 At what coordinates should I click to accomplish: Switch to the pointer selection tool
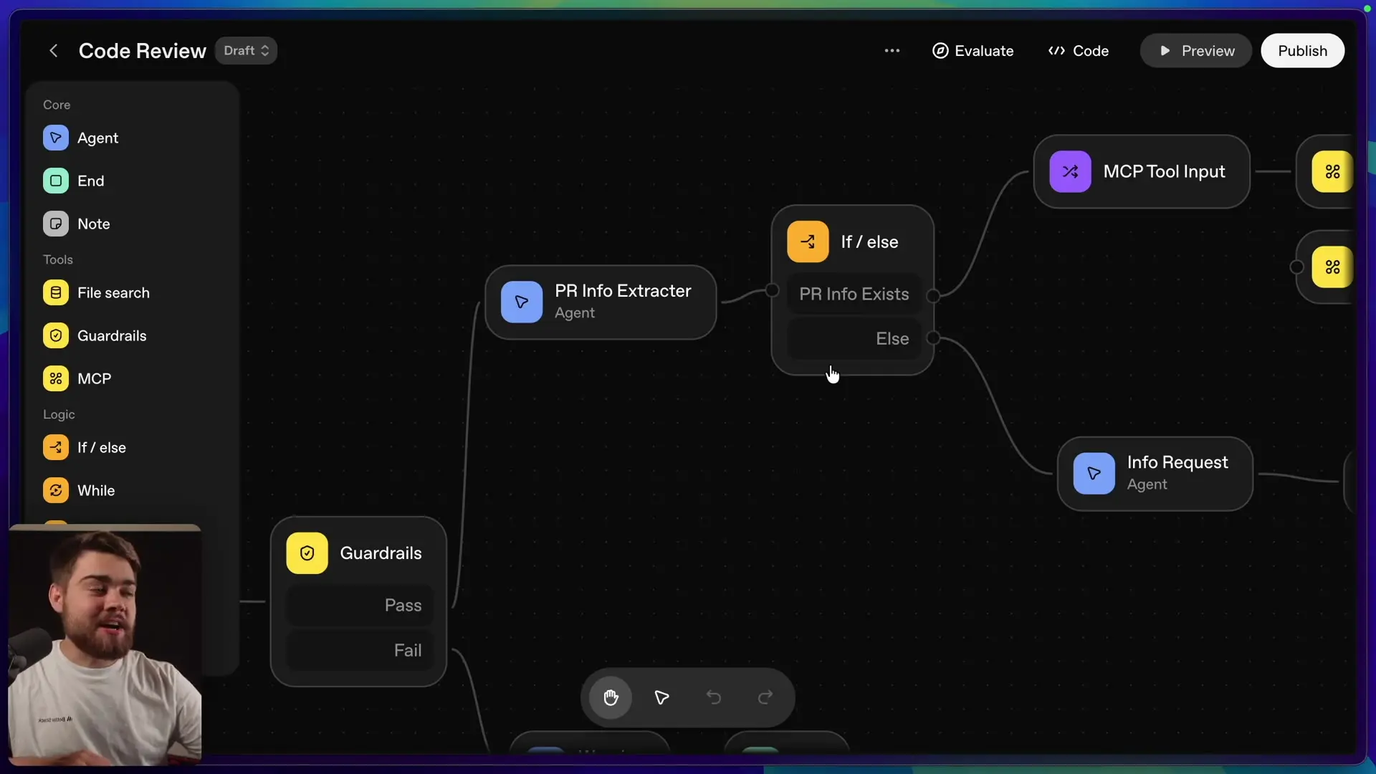[x=661, y=697]
